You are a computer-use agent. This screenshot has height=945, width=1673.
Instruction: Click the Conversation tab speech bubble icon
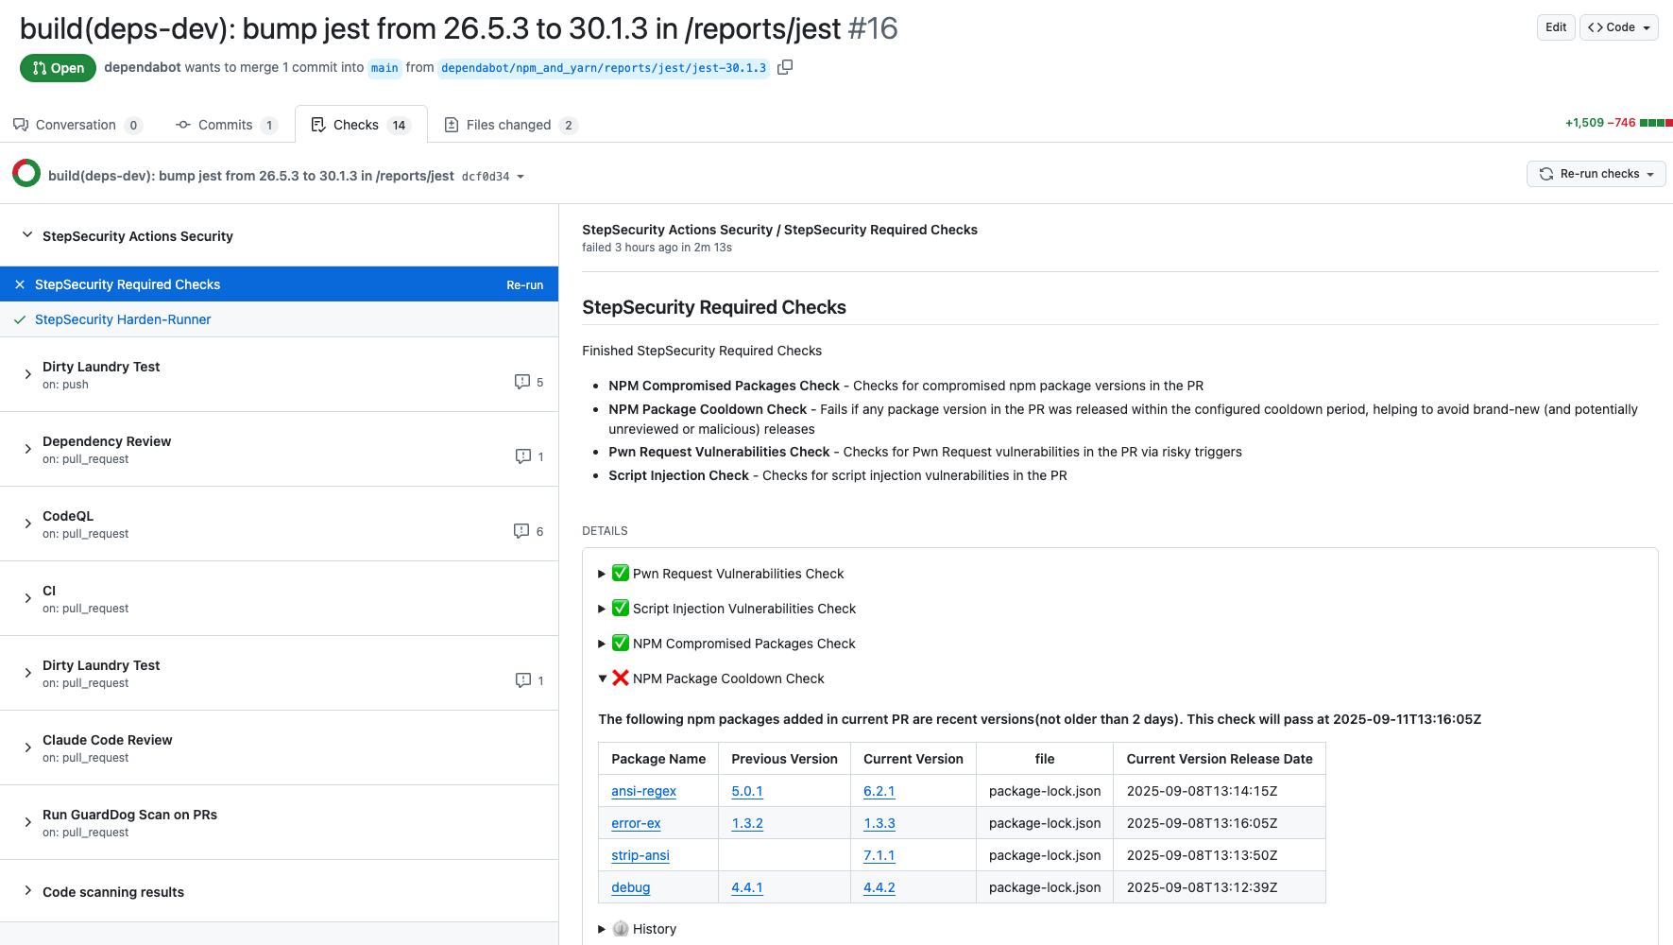pyautogui.click(x=21, y=124)
